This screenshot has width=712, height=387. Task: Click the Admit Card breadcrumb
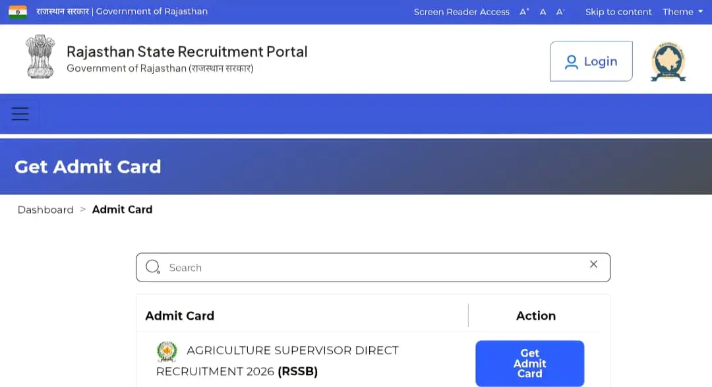pos(122,210)
